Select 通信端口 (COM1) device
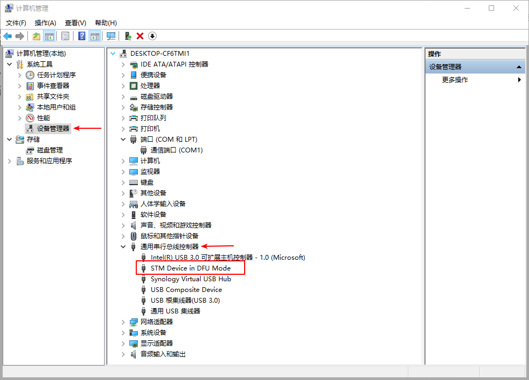Screen dimensions: 529x380 177,150
